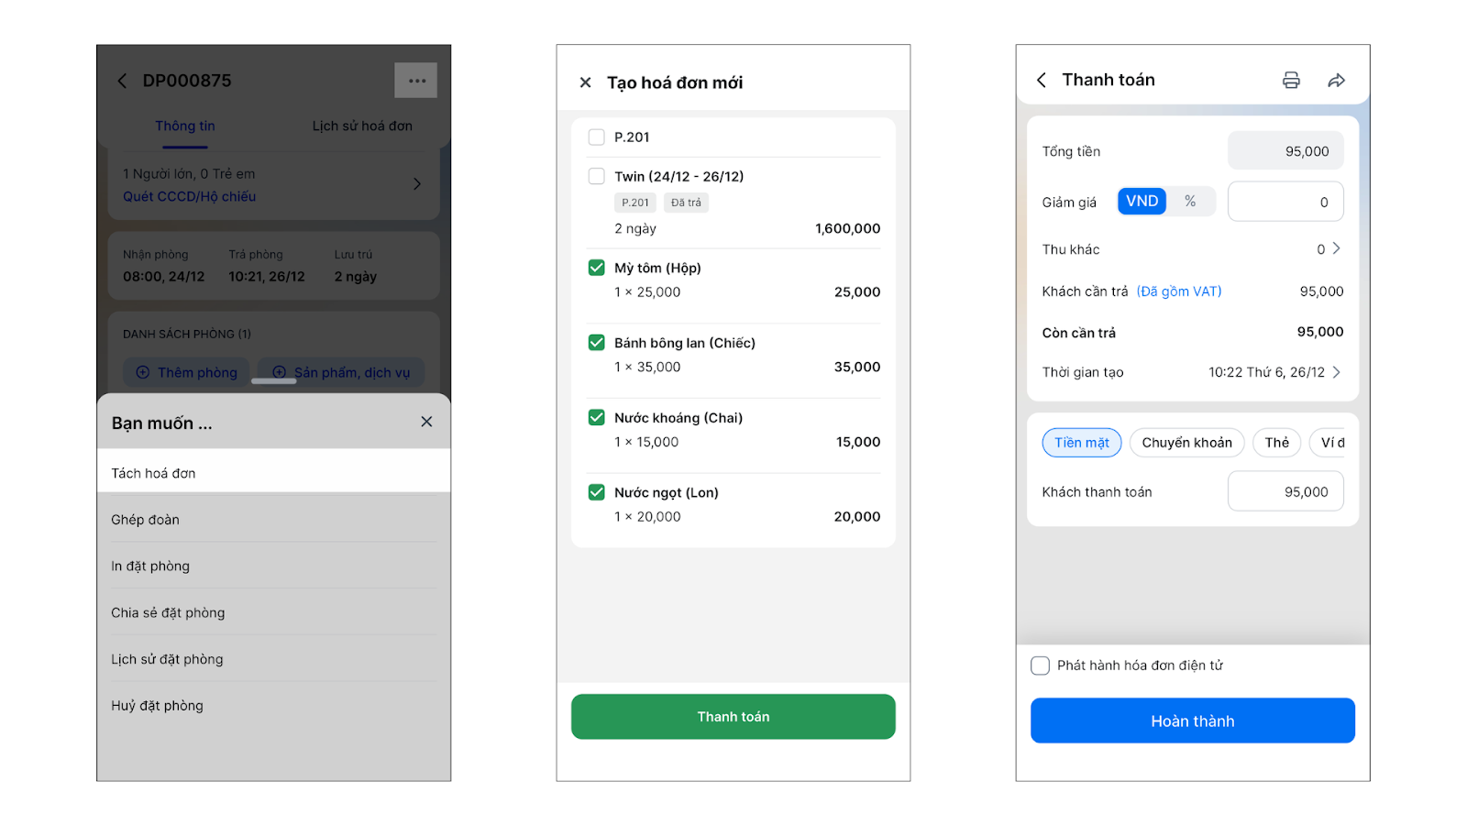This screenshot has height=825, width=1467.
Task: Select Tiền mặt payment method
Action: coord(1082,443)
